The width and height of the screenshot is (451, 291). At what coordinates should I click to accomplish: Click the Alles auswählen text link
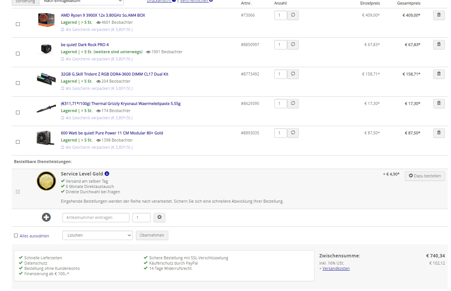(x=34, y=236)
